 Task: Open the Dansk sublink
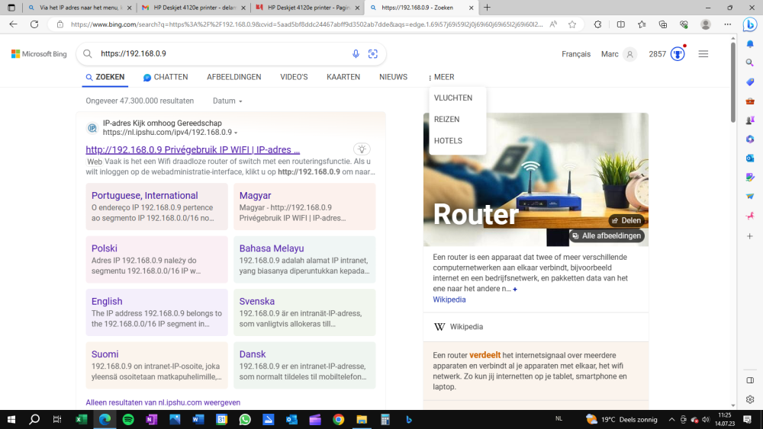(253, 354)
